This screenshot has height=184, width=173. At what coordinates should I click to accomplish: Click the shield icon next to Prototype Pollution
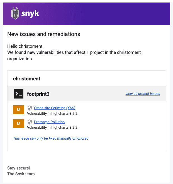click(30, 122)
